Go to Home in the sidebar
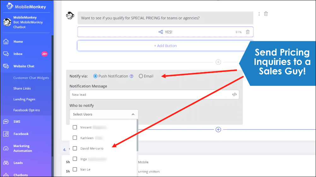 pyautogui.click(x=18, y=42)
